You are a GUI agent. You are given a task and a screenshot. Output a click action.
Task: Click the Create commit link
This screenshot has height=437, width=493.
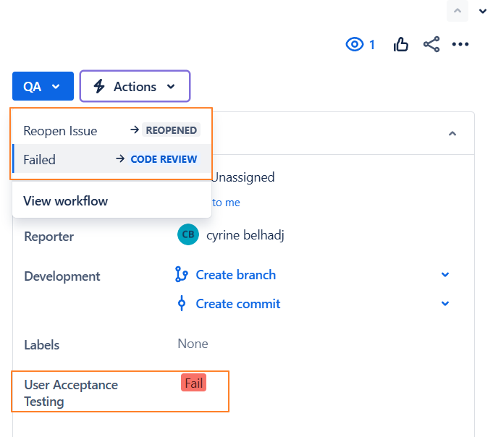[x=237, y=304]
